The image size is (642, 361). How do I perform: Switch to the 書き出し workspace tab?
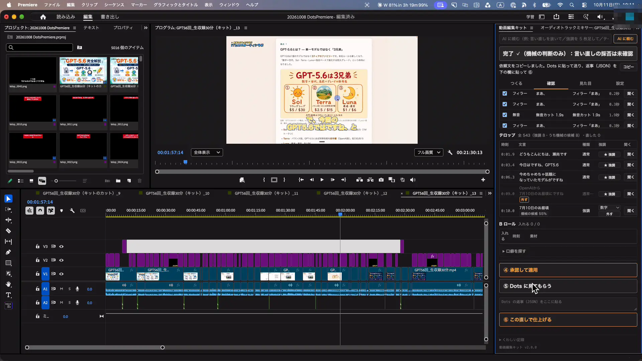click(110, 17)
